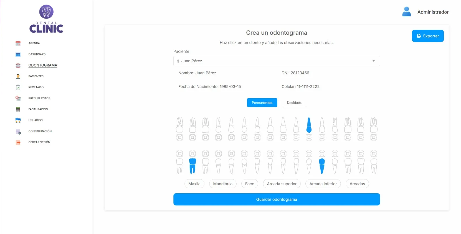Click surface diagram above blue lower molar
Screen dimensions: 461x234
[192, 154]
